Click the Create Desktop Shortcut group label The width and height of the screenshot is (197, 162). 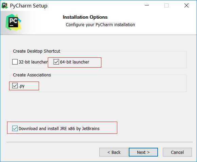tap(37, 51)
